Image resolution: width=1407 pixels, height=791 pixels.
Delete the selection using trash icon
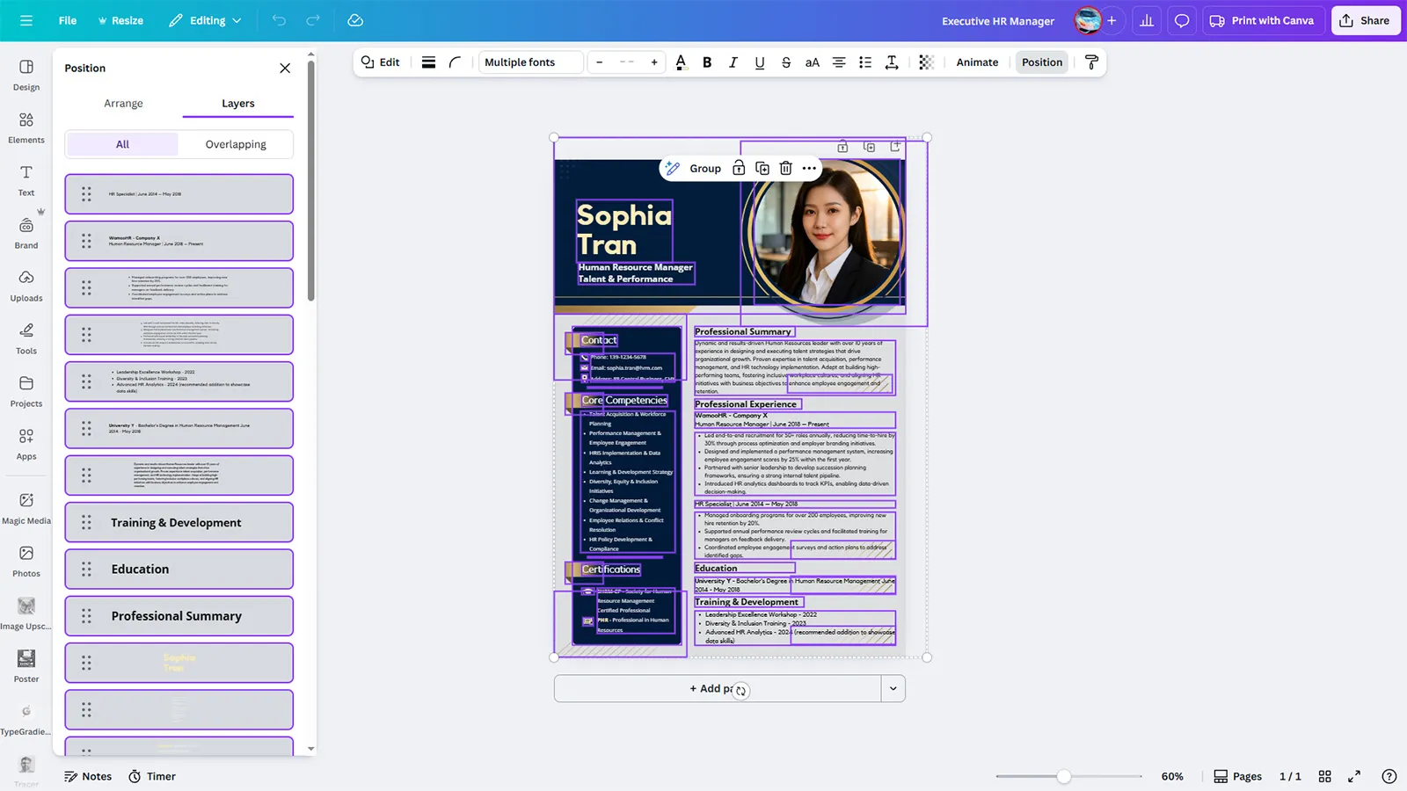pos(786,168)
